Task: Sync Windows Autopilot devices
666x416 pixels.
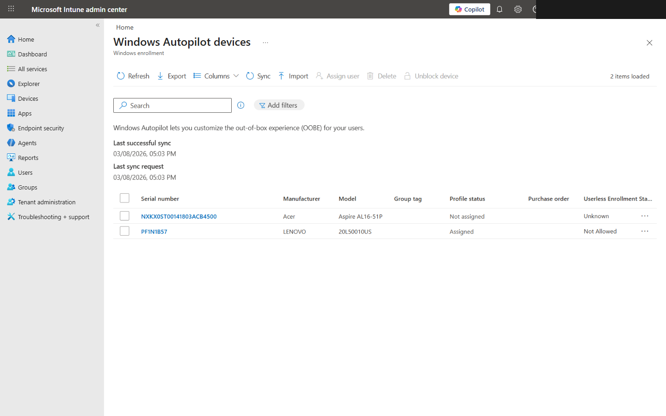Action: tap(258, 76)
